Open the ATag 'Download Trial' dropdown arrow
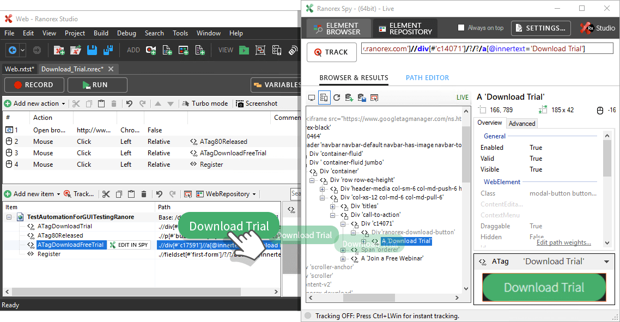This screenshot has height=322, width=620. pyautogui.click(x=606, y=262)
